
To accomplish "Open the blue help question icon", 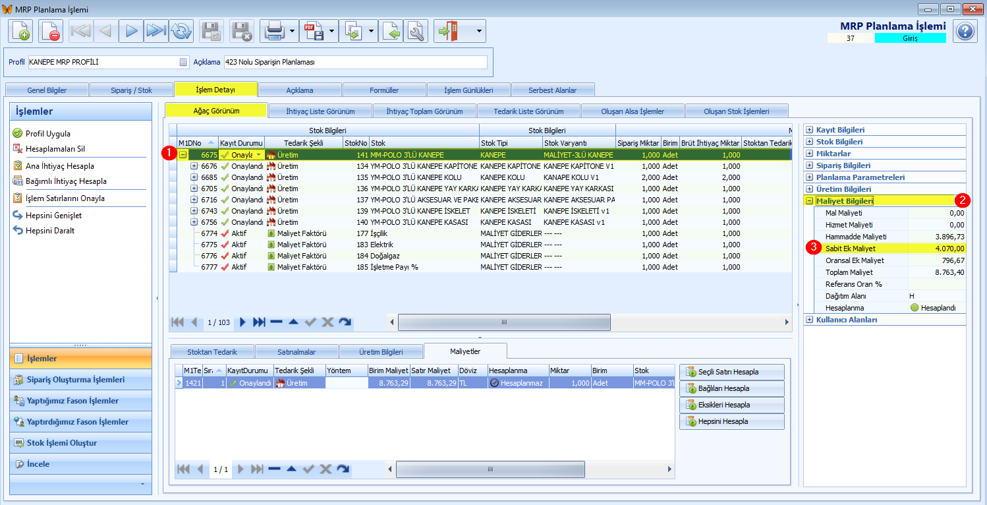I will [x=965, y=31].
